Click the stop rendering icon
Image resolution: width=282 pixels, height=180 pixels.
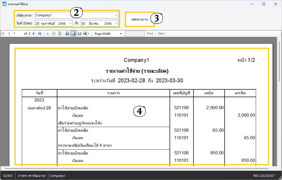(x=54, y=34)
